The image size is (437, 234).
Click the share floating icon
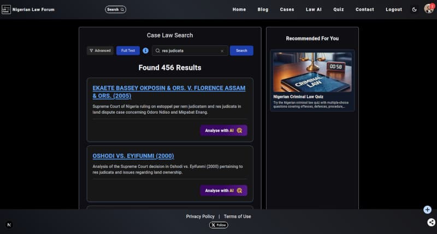pos(431,223)
